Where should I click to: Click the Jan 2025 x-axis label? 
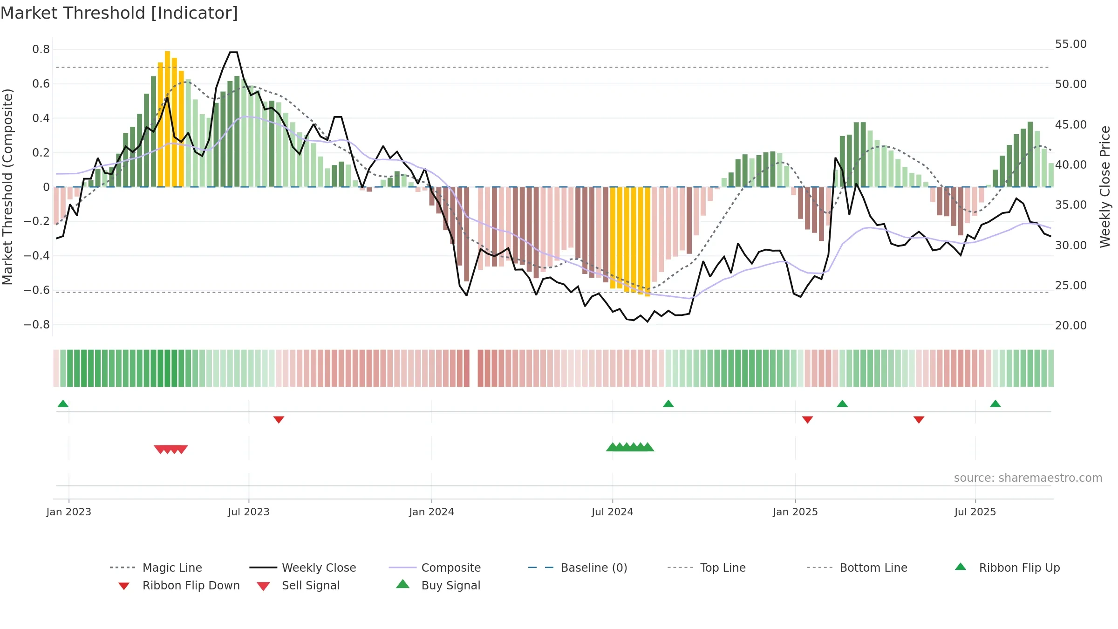(796, 512)
